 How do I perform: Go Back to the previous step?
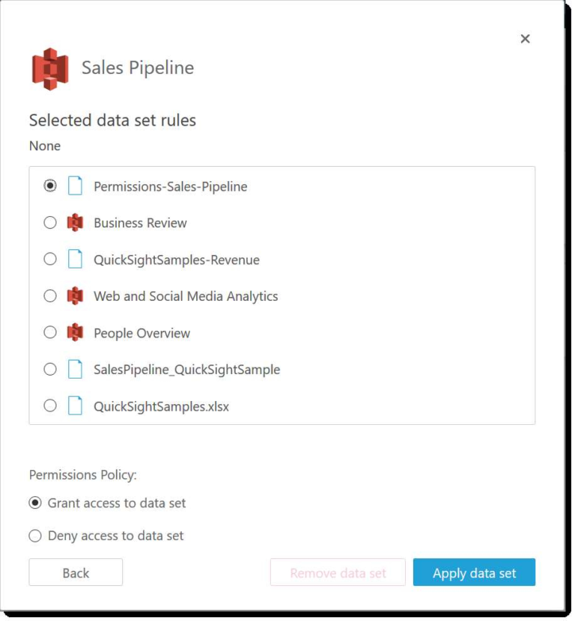coord(76,572)
